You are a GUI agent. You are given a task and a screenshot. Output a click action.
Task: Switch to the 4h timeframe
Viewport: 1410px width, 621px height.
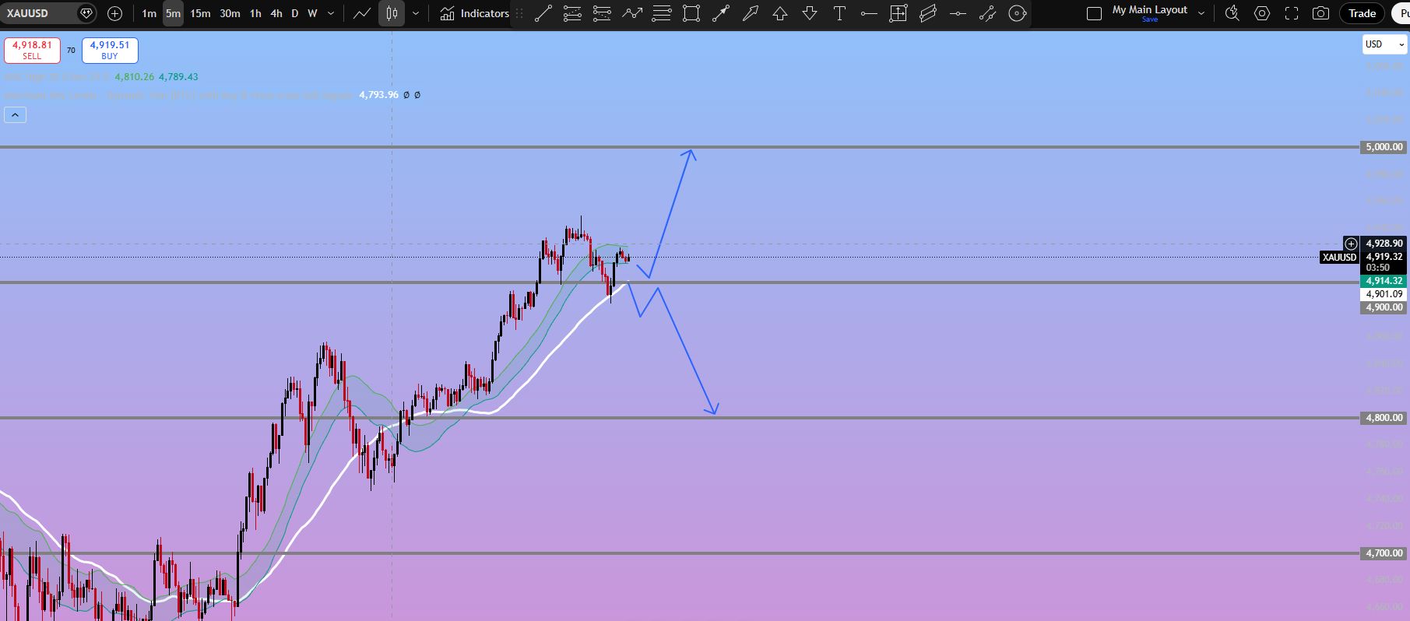(276, 13)
